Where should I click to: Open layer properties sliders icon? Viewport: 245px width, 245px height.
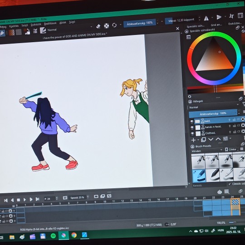point(225,138)
